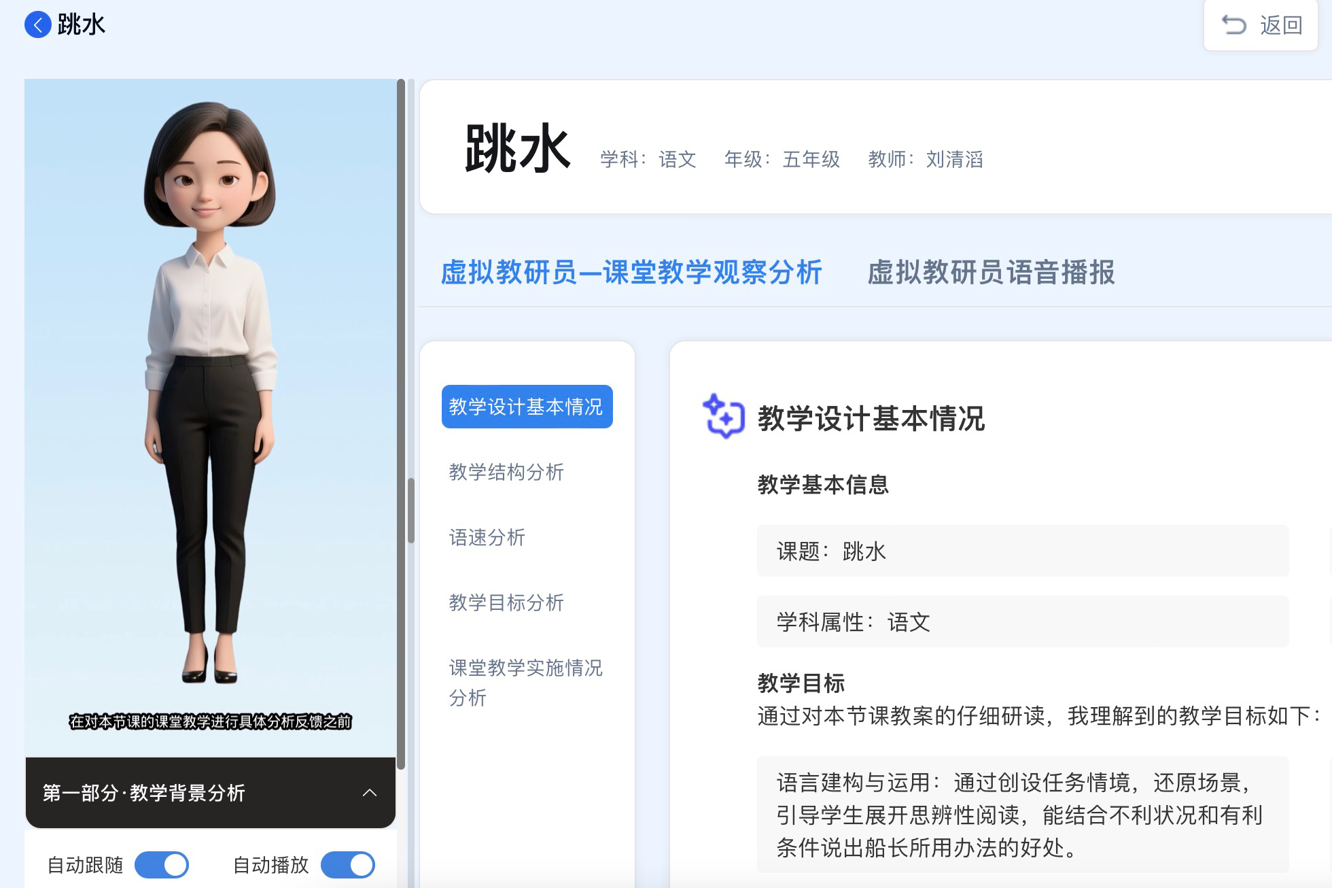Screen dimensions: 1332x888
Task: Click the avatar panel vertical scrollbar
Action: pos(401,422)
